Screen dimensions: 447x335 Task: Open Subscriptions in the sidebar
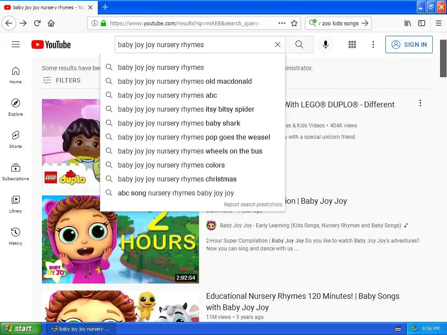(16, 172)
